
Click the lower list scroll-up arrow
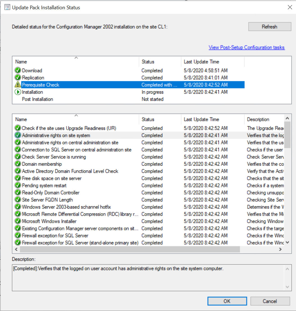(x=287, y=118)
